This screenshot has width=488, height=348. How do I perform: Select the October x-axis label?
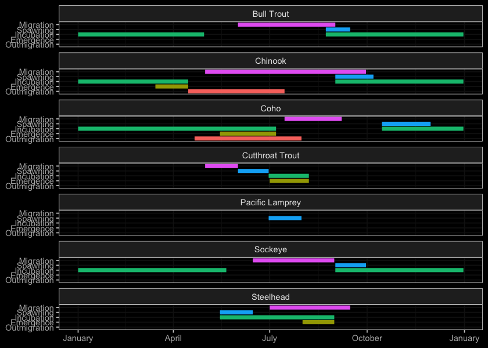(x=366, y=338)
